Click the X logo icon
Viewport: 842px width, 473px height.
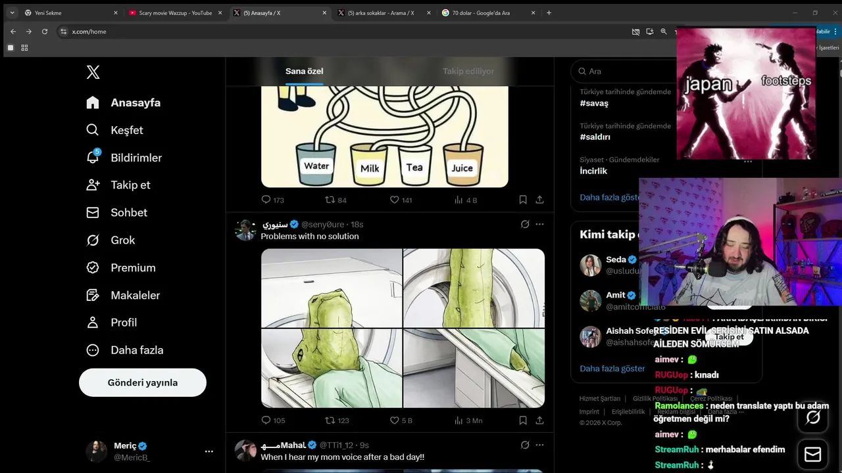click(93, 72)
